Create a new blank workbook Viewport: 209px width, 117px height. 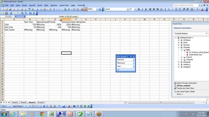click(3, 9)
